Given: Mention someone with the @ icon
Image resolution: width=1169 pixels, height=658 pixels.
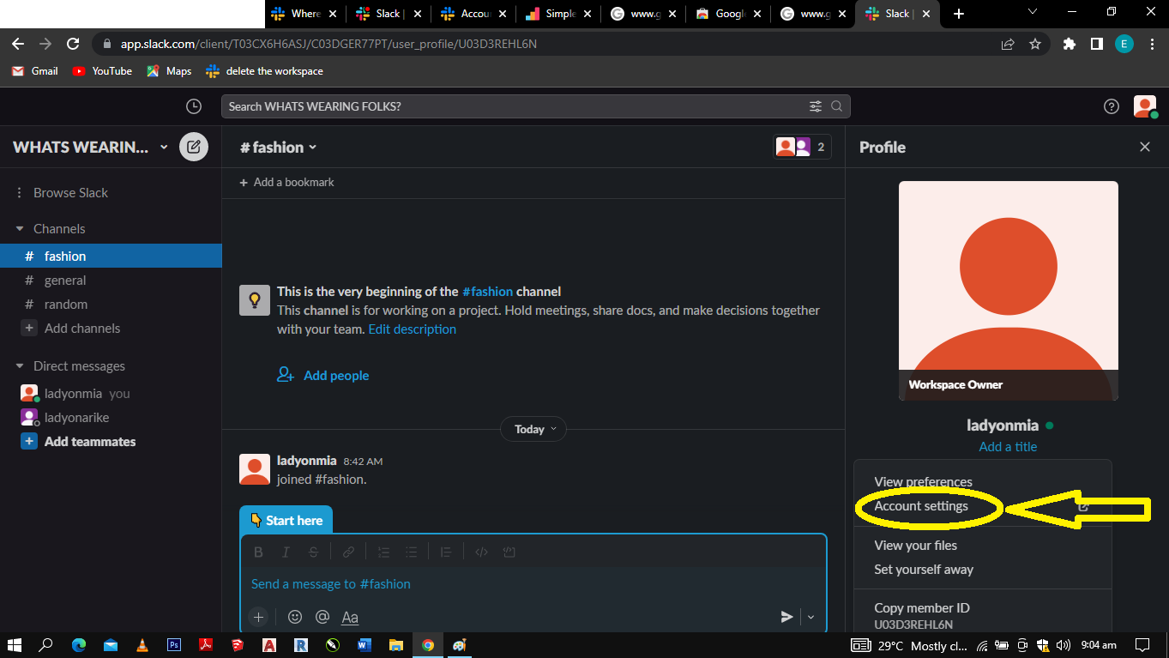Looking at the screenshot, I should [x=322, y=617].
